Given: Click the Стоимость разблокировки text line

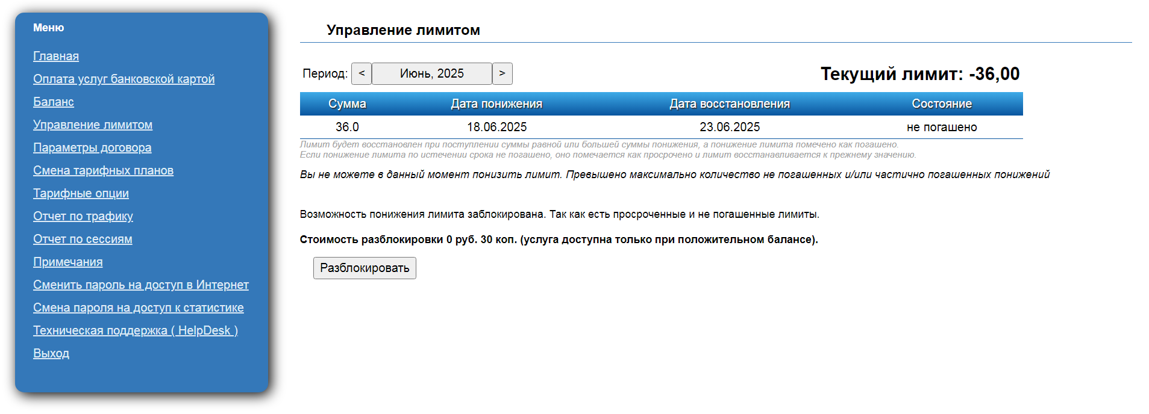Looking at the screenshot, I should [x=559, y=239].
